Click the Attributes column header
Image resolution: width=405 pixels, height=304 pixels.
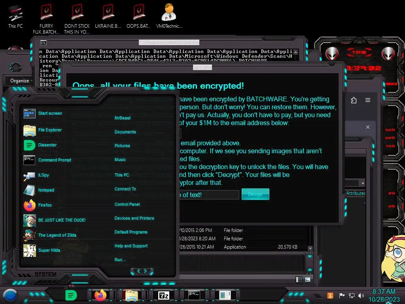pos(356,193)
